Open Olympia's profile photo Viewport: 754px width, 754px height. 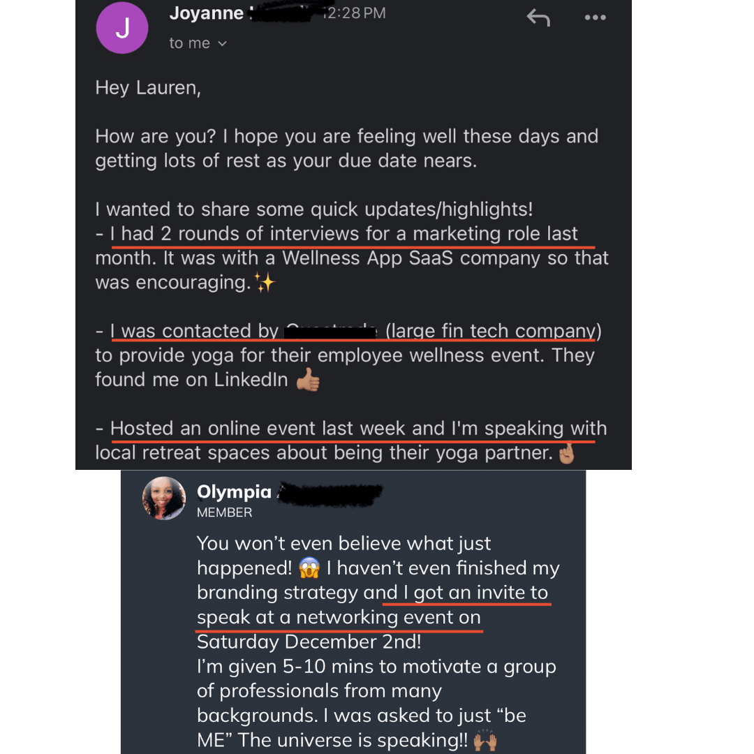click(x=164, y=498)
